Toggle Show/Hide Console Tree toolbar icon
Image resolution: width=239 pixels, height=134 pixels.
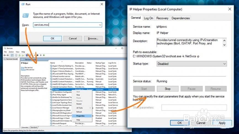click(x=12, y=55)
